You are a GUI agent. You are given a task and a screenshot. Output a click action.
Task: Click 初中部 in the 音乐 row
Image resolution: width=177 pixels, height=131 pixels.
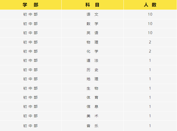click(30, 126)
